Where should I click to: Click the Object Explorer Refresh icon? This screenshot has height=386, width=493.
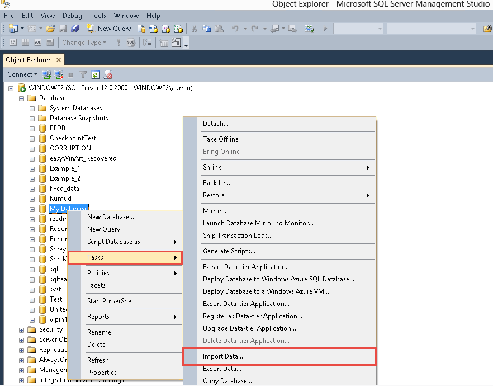pyautogui.click(x=96, y=74)
